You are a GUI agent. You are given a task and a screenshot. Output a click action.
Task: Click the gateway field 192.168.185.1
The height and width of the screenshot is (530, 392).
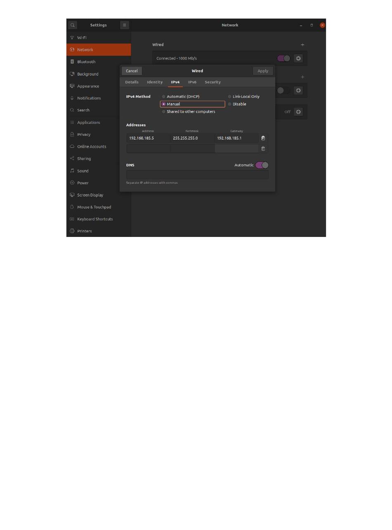pos(237,138)
